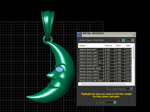
Task: Select the White Gold:9K PdW row
Action: coord(105,68)
